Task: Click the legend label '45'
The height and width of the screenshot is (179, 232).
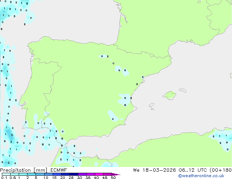Action: (105, 178)
